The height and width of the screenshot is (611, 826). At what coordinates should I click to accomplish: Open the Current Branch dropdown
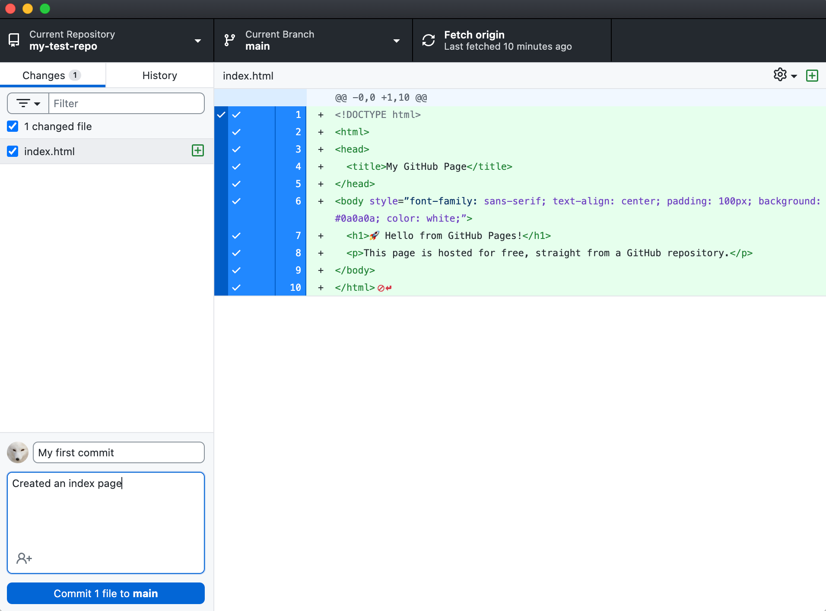(313, 41)
